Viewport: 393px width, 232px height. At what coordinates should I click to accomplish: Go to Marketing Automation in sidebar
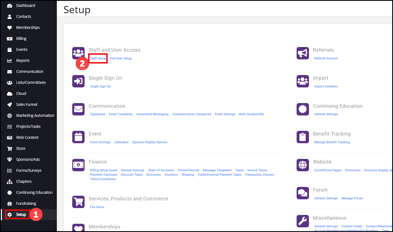point(35,115)
